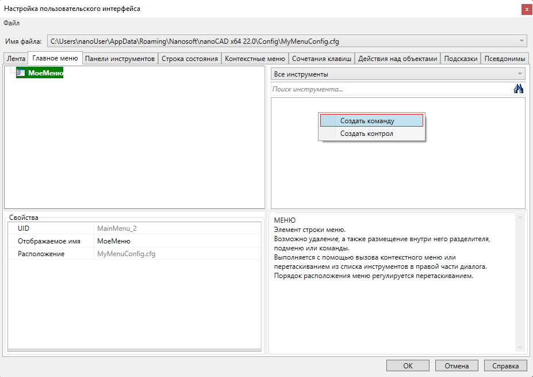
Task: Click the МоеМеню menu icon in tree
Action: (x=21, y=73)
